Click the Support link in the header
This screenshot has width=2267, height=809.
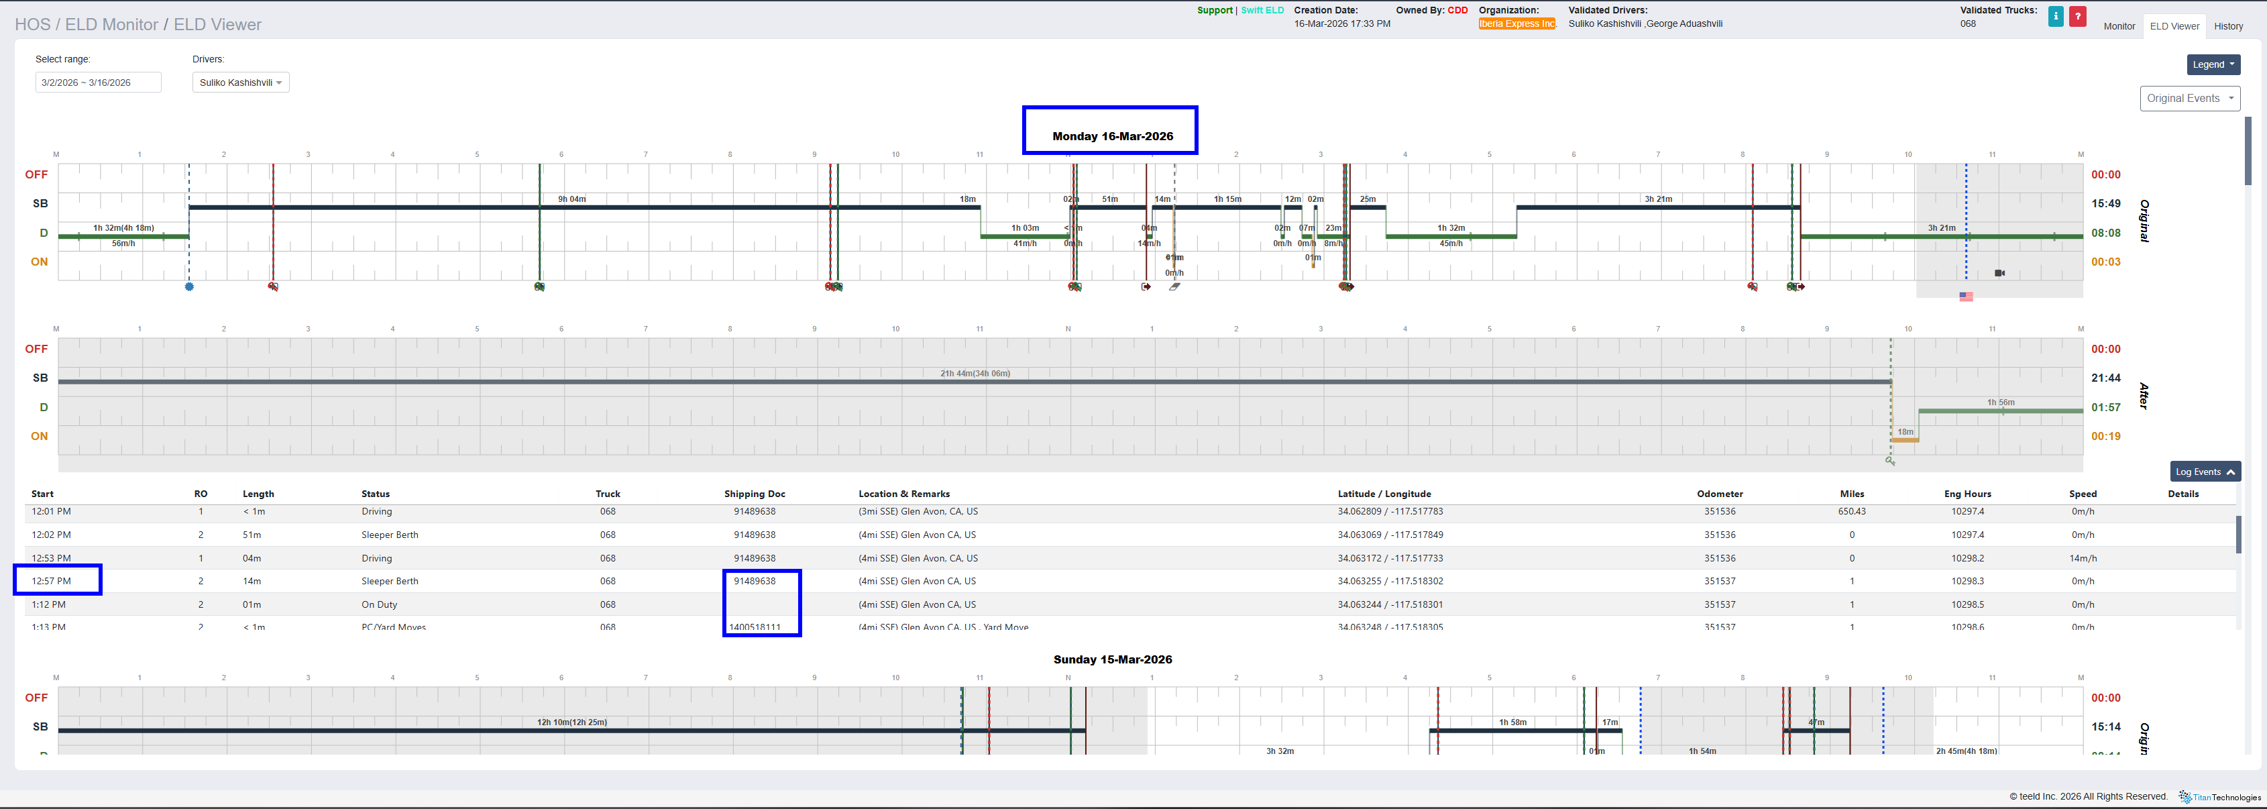pos(1215,11)
